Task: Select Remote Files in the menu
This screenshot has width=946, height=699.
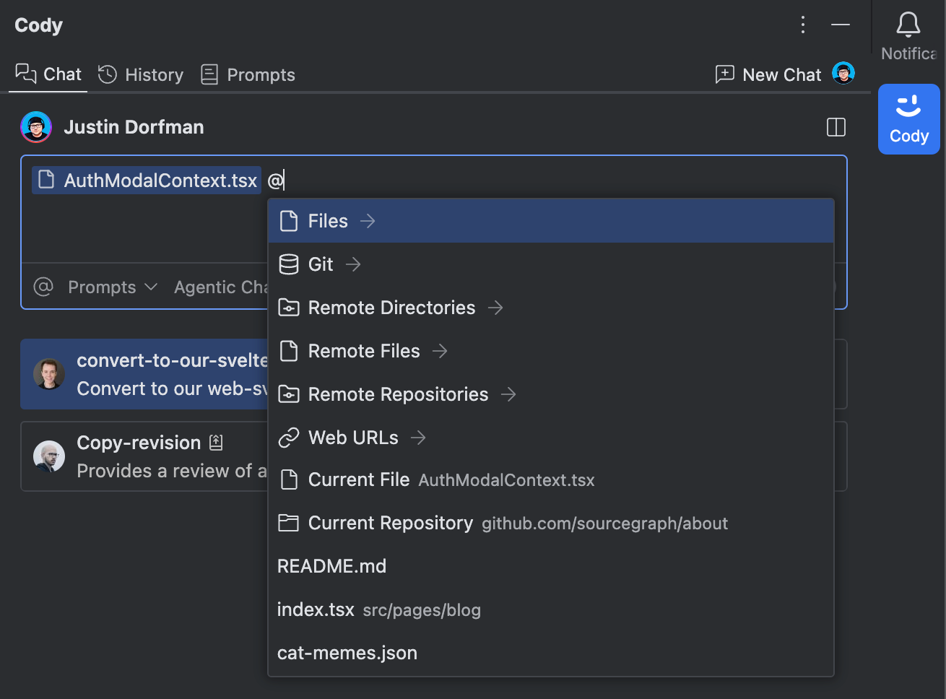Action: [551, 351]
